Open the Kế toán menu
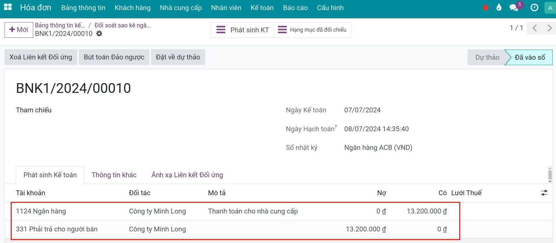556x243 pixels. 262,8
